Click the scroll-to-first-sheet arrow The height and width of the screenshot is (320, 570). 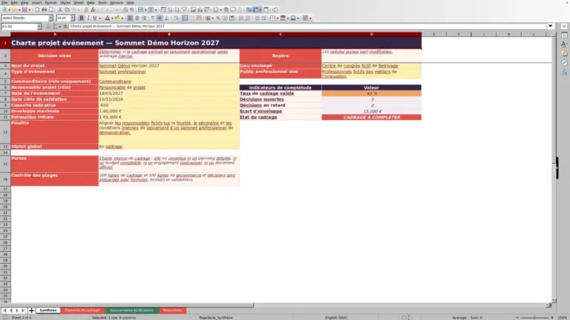coord(4,310)
